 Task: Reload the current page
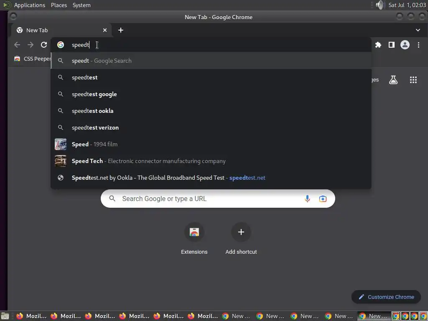click(x=44, y=45)
